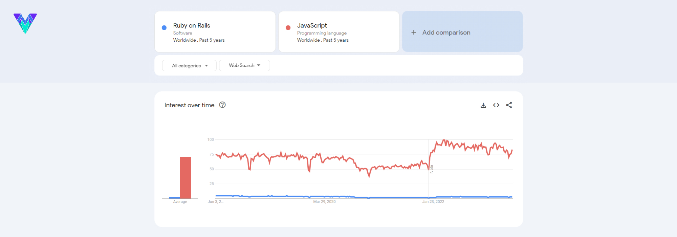Select the Ruby on Rails comparison card

[x=215, y=31]
